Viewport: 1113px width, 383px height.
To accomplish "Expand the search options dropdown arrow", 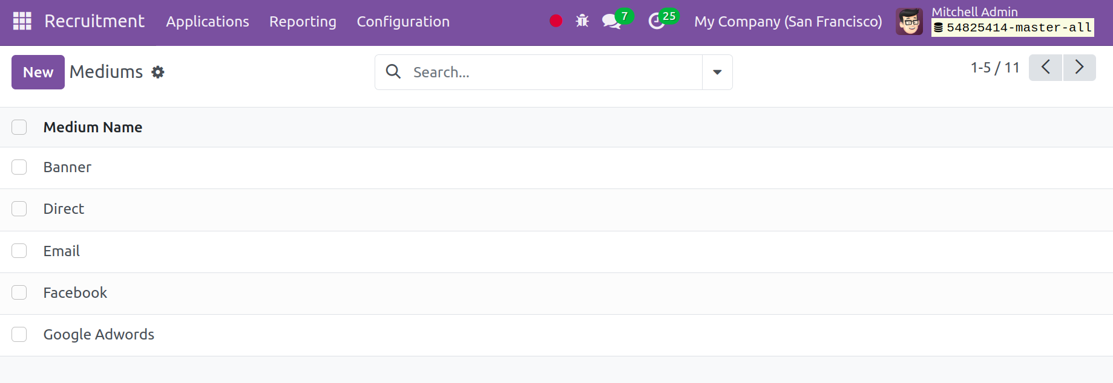I will [x=717, y=72].
